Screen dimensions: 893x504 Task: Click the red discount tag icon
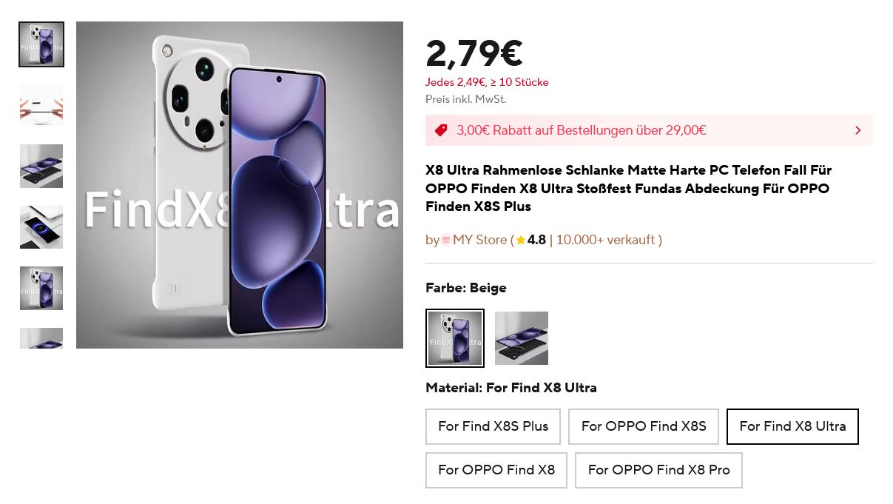(441, 130)
